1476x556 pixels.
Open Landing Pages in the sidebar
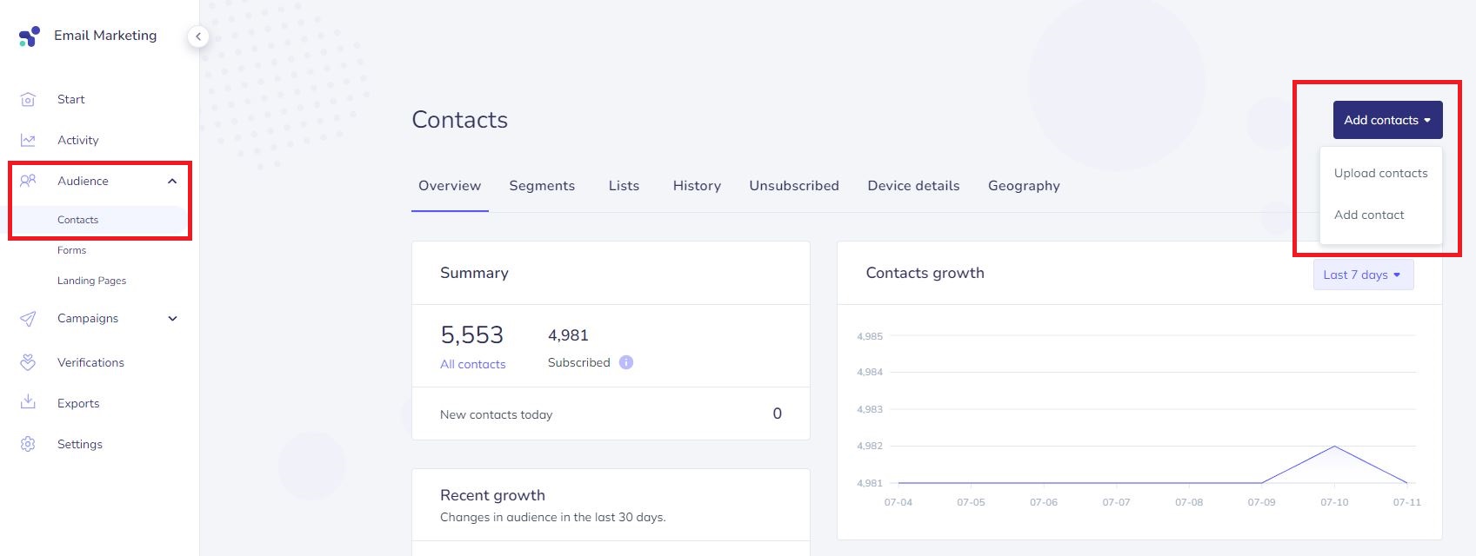91,281
